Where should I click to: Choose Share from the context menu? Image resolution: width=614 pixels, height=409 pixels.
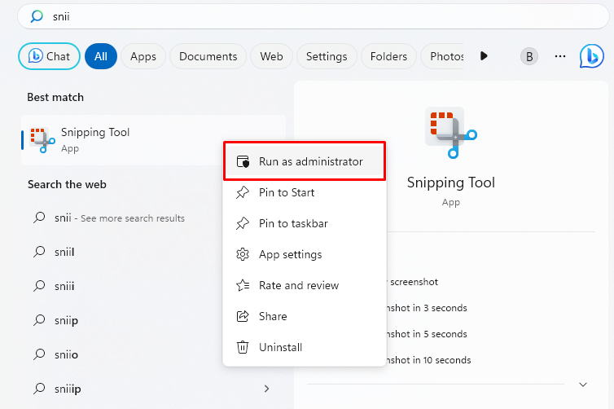click(273, 316)
